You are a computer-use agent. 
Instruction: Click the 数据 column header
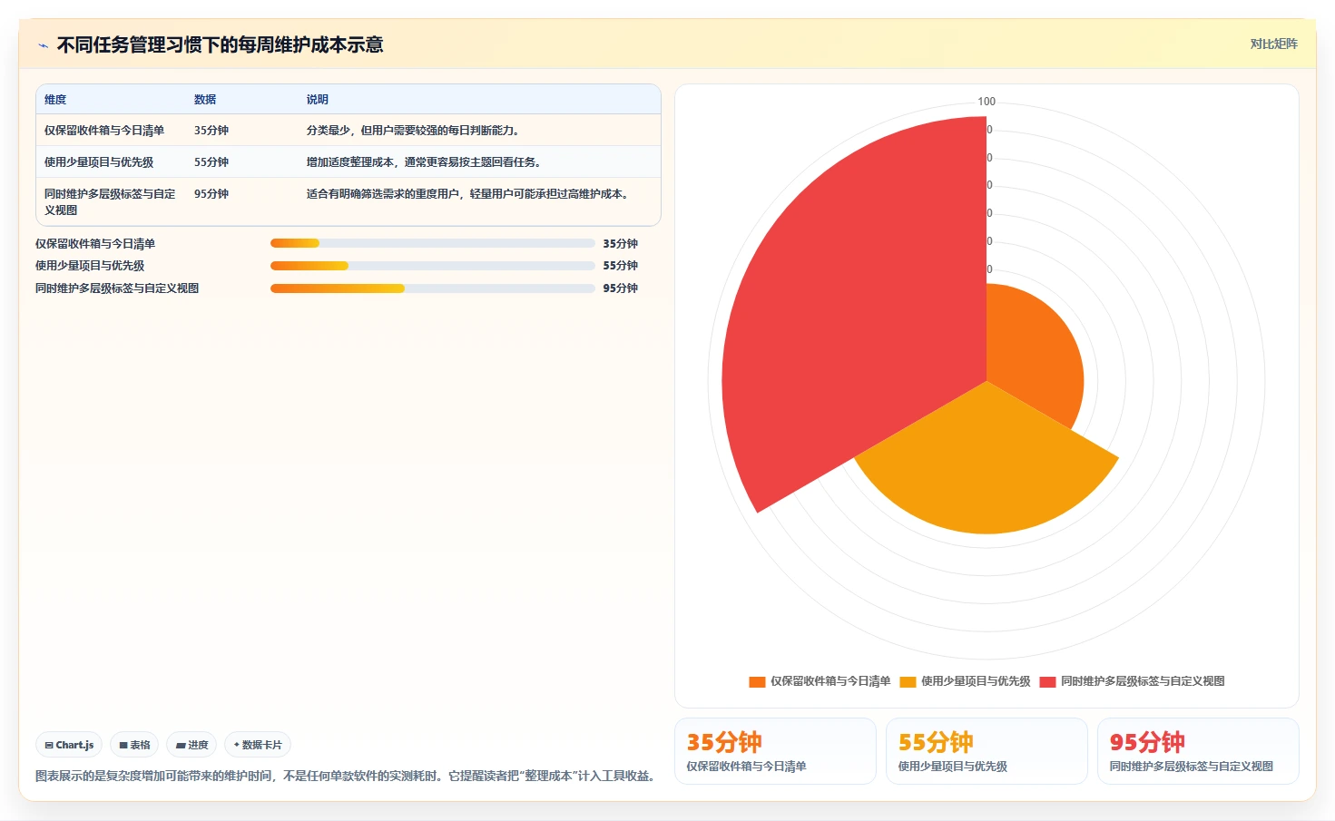(x=205, y=100)
